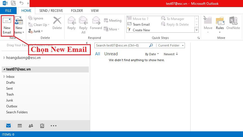The height and width of the screenshot is (137, 243).
Task: Expand the hoangduong@esc.vn account
Action: click(4, 58)
